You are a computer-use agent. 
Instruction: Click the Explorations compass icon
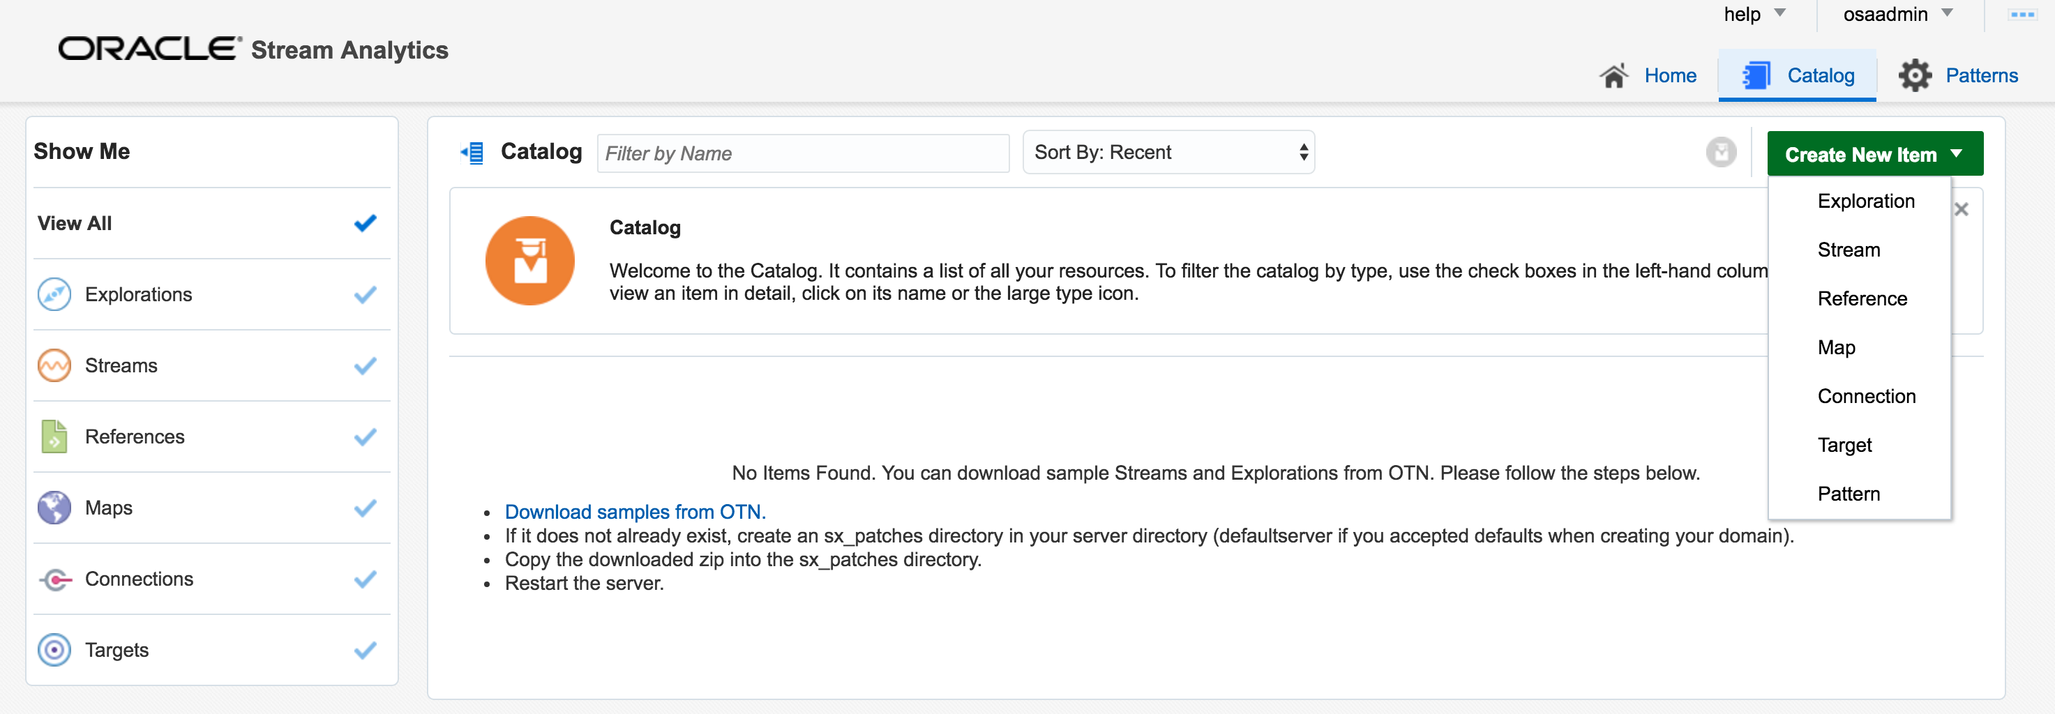(54, 294)
